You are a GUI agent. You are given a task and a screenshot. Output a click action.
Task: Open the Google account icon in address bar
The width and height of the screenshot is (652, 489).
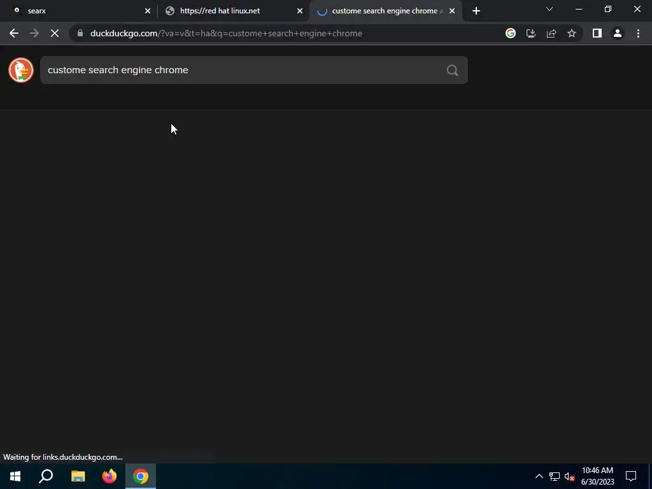[511, 33]
